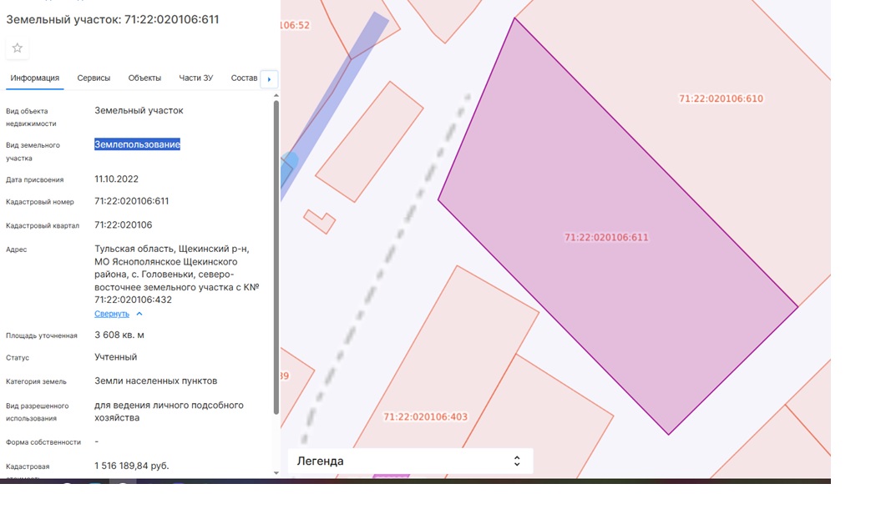896x509 pixels.
Task: Click the Свернуть link under the address
Action: 111,315
